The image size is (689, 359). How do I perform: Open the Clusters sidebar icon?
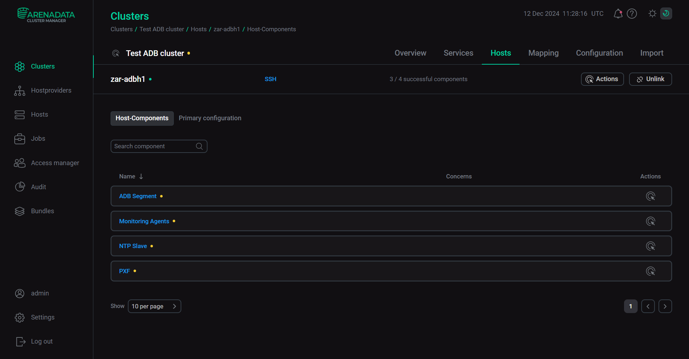pyautogui.click(x=20, y=66)
